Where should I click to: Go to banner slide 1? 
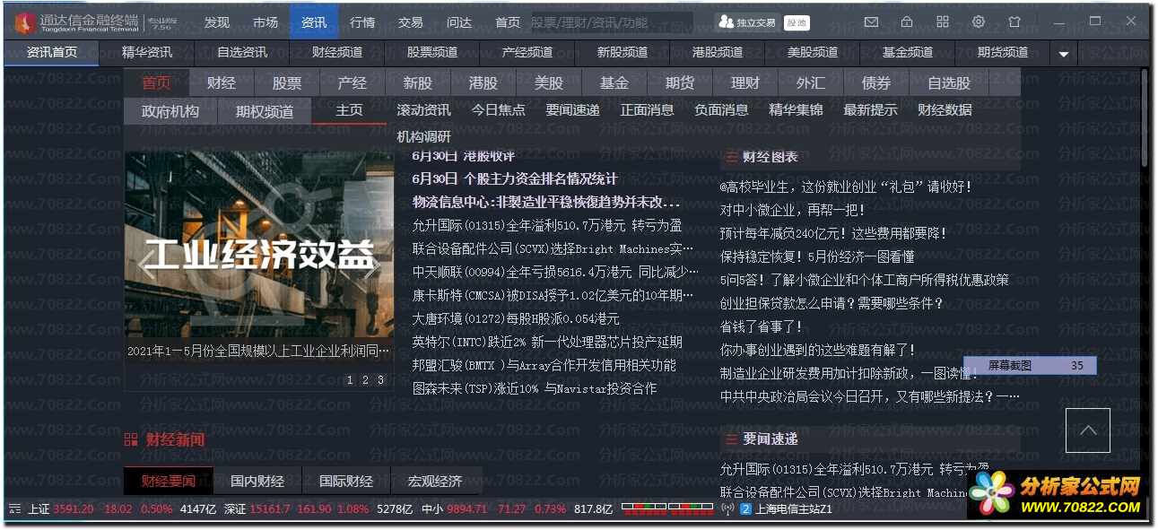[350, 380]
